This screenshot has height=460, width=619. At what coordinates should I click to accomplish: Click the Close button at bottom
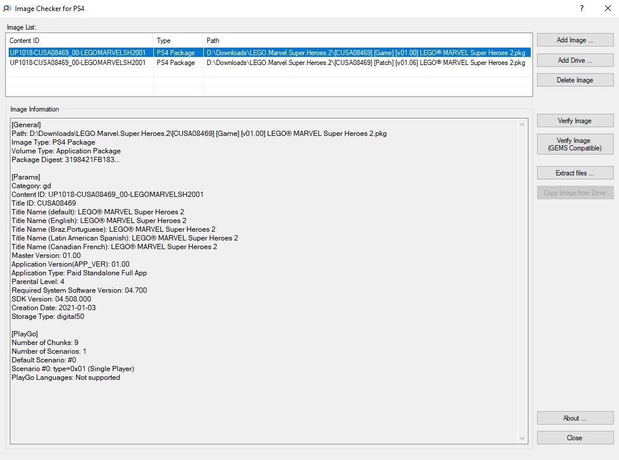575,437
